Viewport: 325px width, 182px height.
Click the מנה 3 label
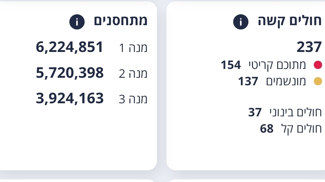(x=133, y=99)
